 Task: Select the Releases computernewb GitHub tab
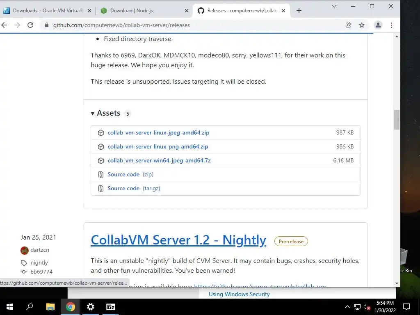coord(241,11)
